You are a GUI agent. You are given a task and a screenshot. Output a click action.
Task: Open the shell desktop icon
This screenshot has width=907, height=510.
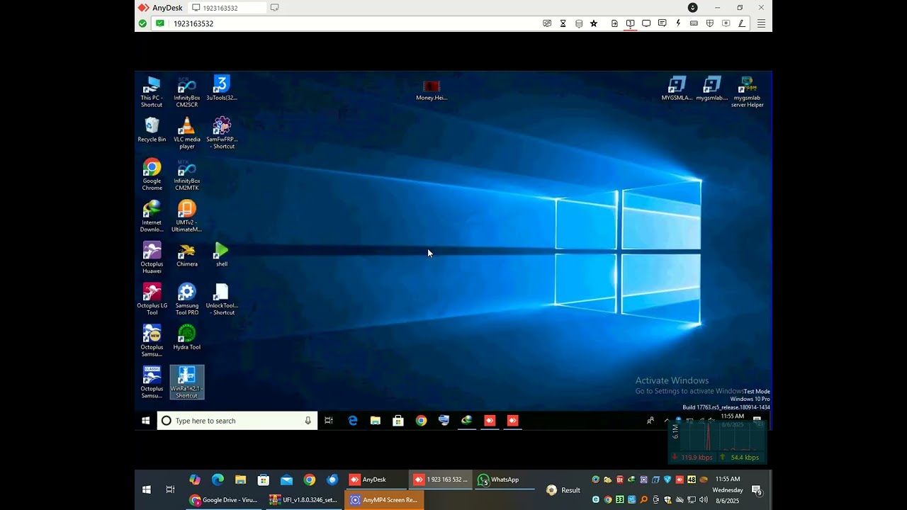222,255
